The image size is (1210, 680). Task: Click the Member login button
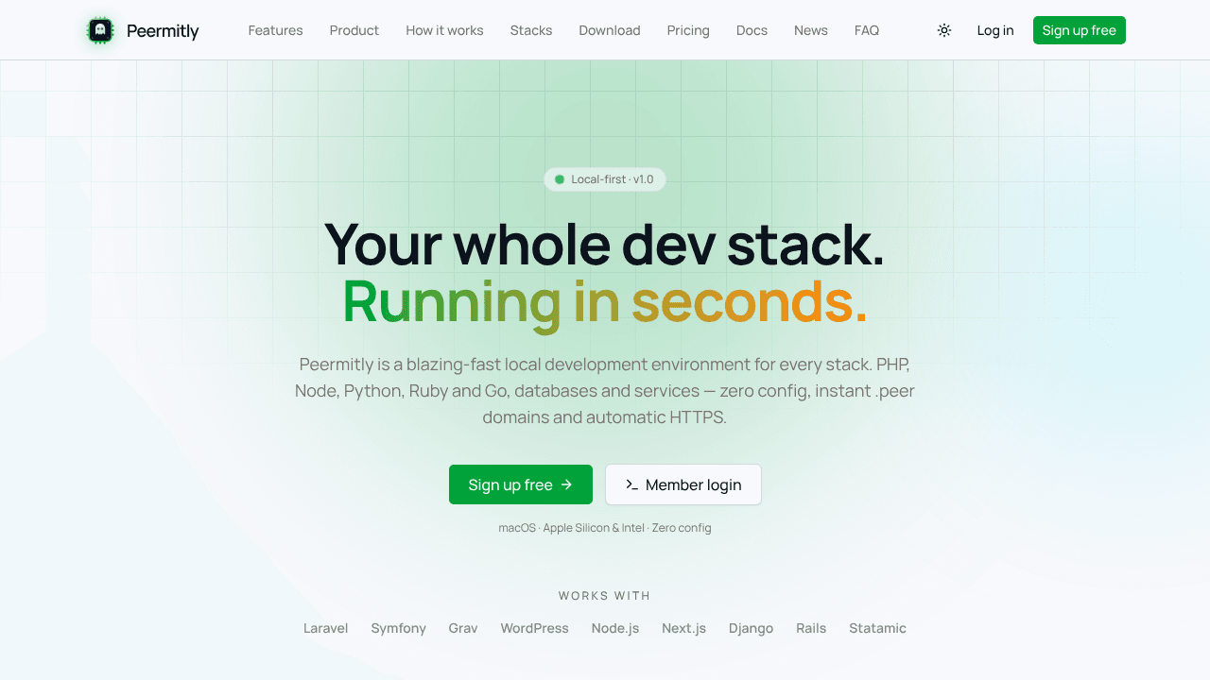tap(683, 484)
